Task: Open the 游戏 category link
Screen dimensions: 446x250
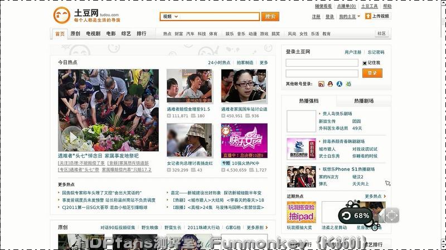Action: [x=264, y=34]
